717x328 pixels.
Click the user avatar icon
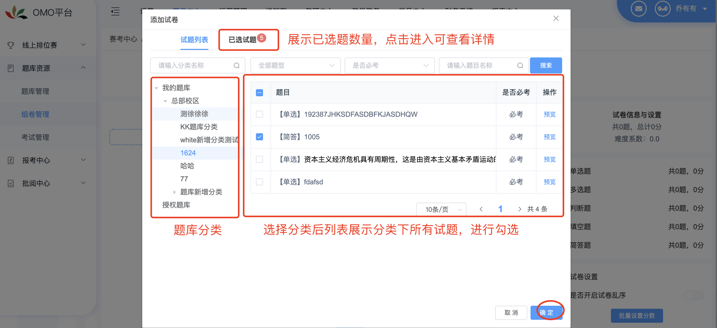click(x=662, y=9)
